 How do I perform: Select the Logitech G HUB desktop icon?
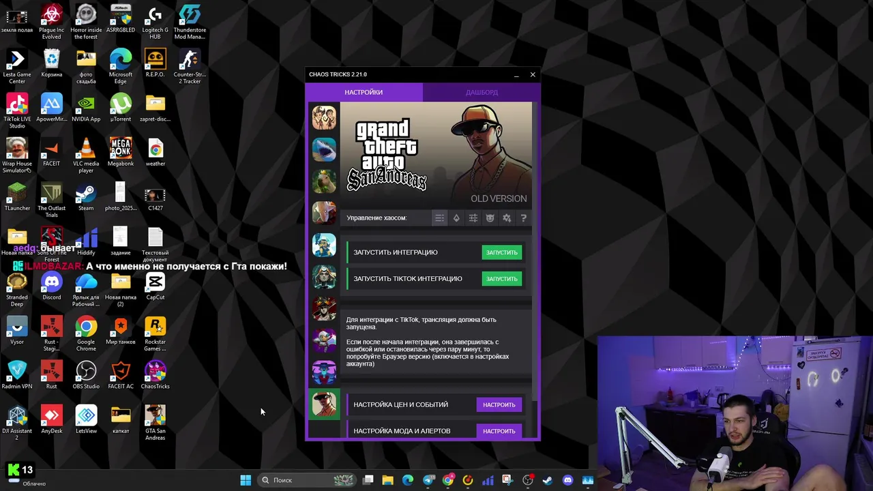pyautogui.click(x=155, y=22)
